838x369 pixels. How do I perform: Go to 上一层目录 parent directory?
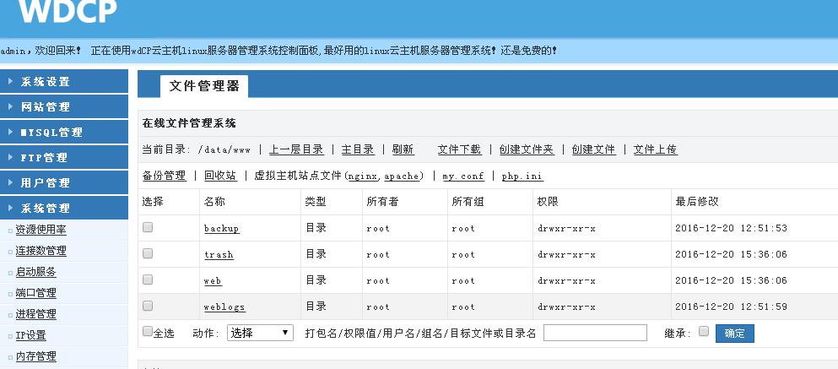click(x=296, y=149)
